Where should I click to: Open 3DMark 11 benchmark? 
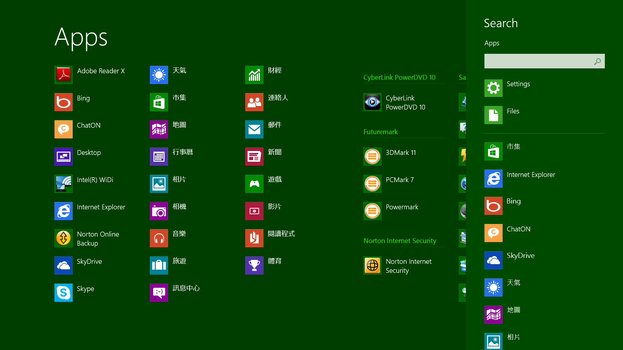pos(372,157)
